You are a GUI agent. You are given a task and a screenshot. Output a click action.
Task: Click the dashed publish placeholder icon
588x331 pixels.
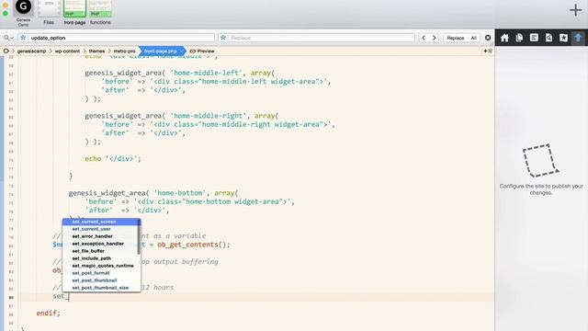[540, 161]
